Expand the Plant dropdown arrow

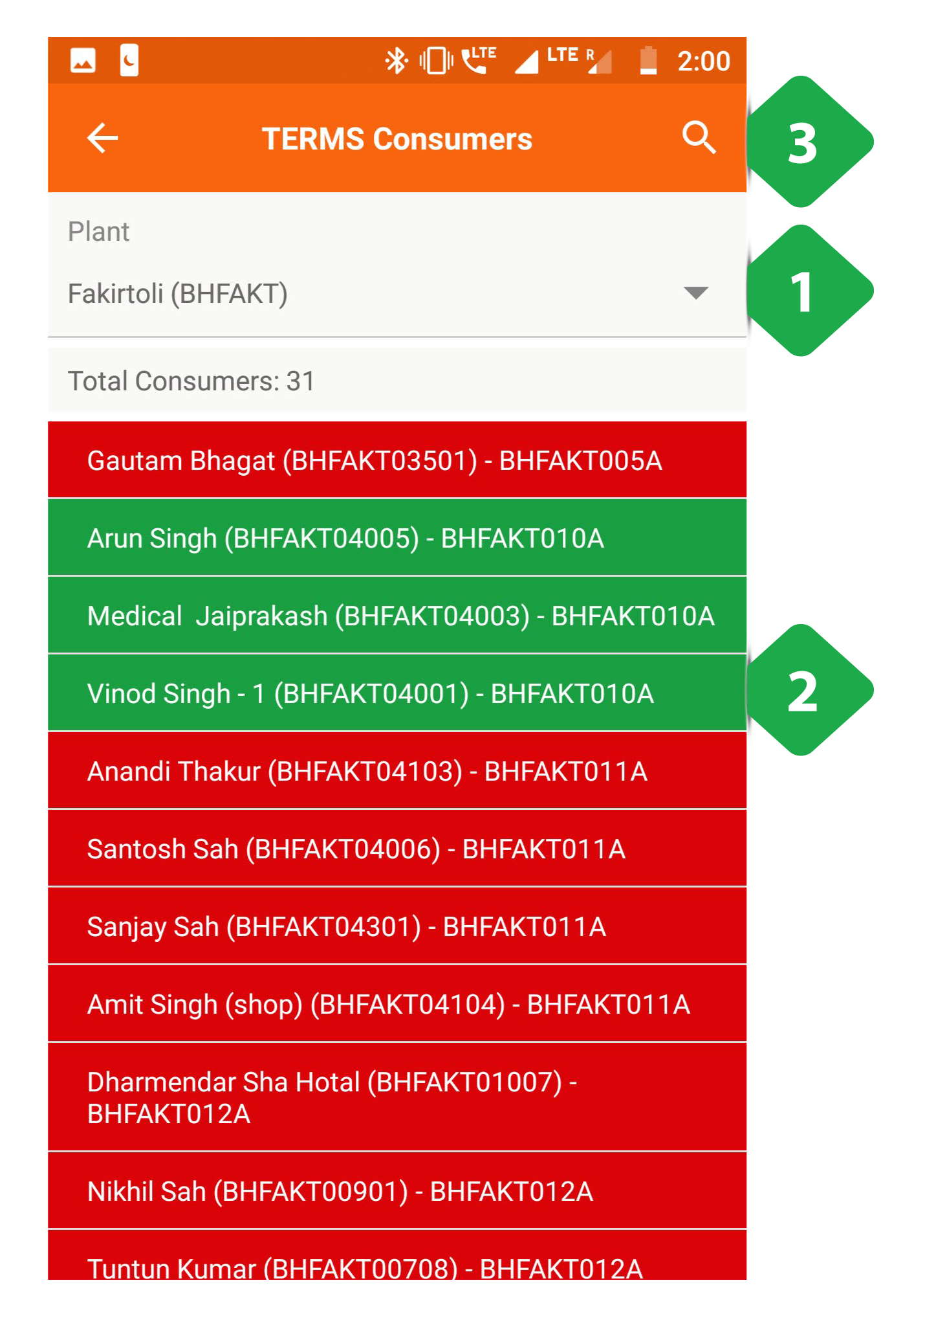click(696, 293)
